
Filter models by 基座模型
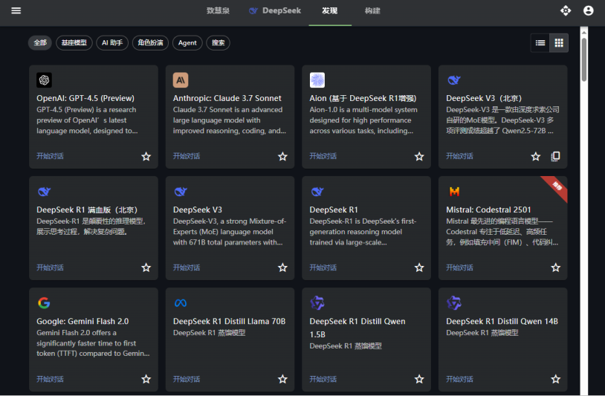coord(74,43)
